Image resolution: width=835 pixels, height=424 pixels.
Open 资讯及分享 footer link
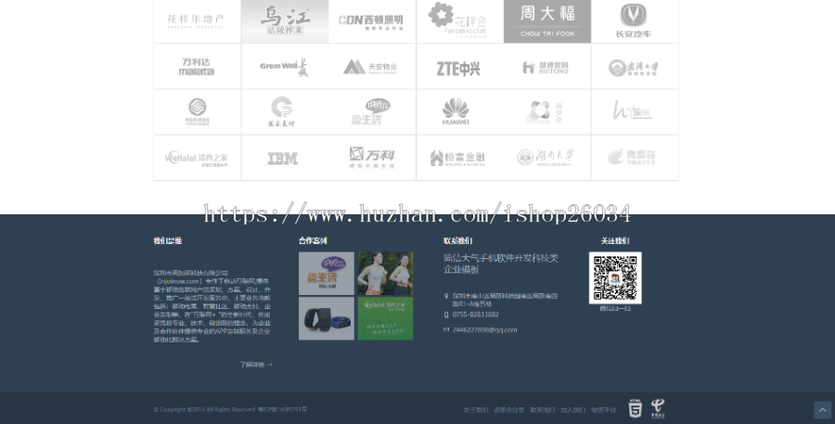509,409
